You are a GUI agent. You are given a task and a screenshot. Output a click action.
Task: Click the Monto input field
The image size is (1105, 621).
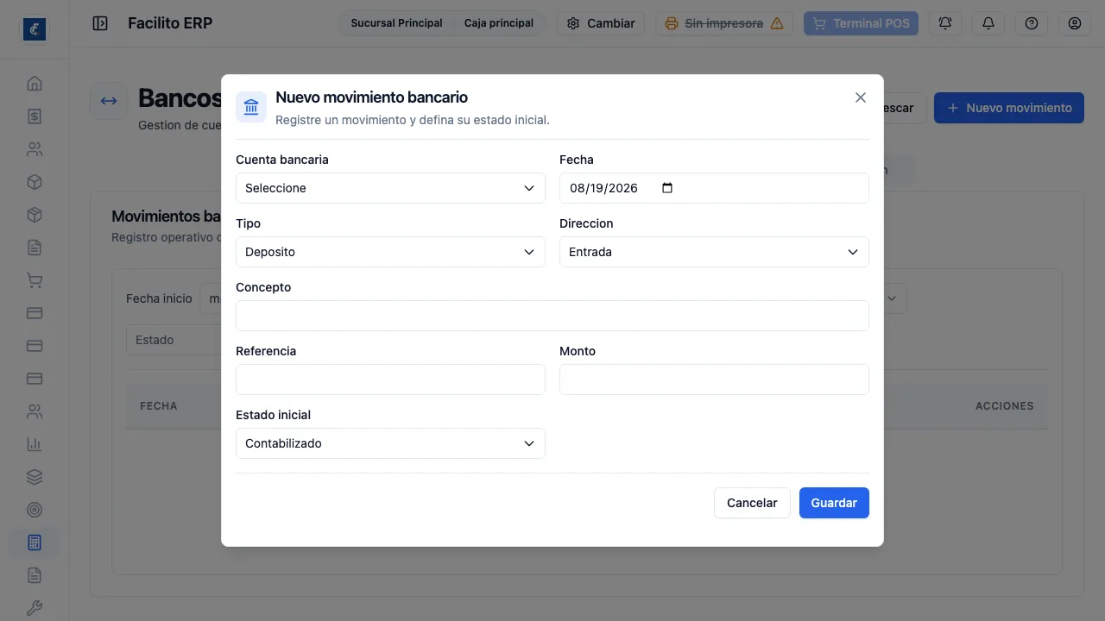(x=714, y=379)
